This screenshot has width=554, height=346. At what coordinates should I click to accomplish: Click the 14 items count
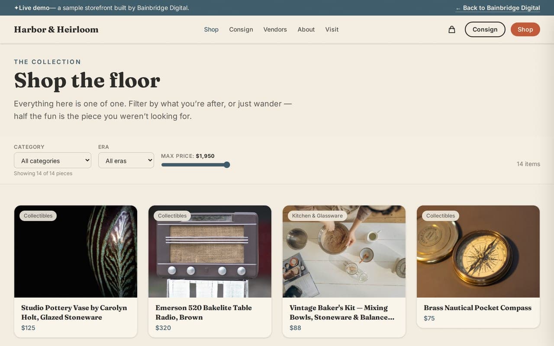[x=528, y=164]
